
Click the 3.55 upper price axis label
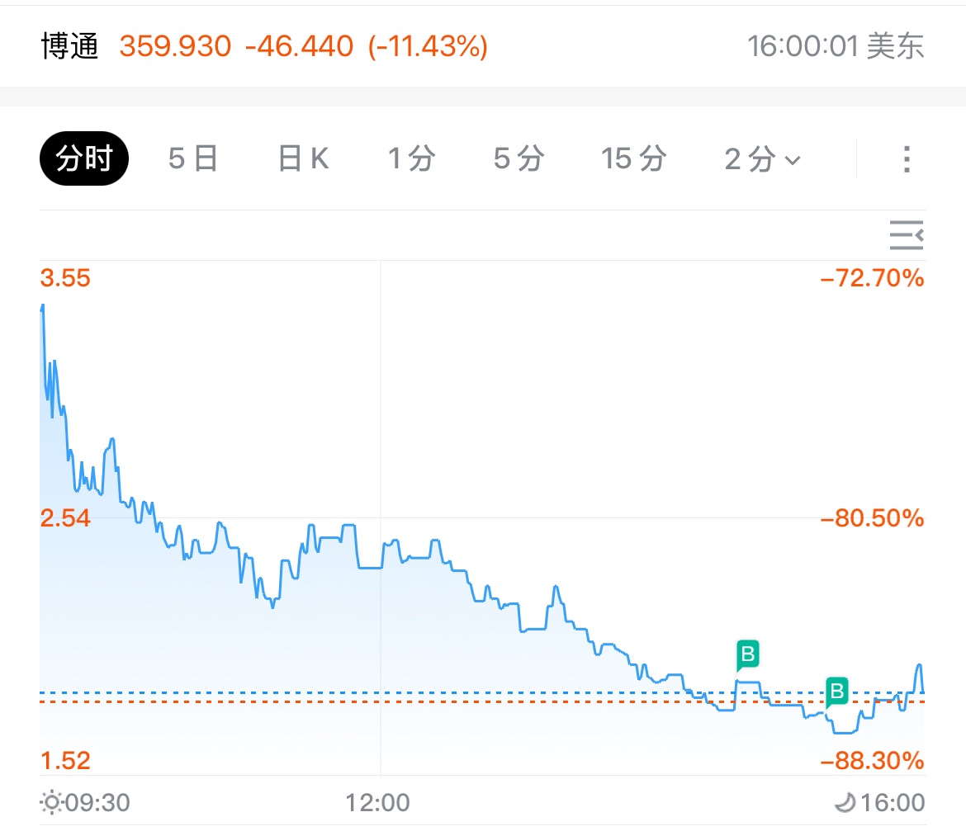coord(65,278)
